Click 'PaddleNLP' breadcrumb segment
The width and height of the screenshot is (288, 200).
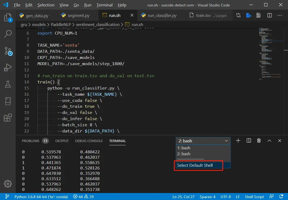coord(61,24)
